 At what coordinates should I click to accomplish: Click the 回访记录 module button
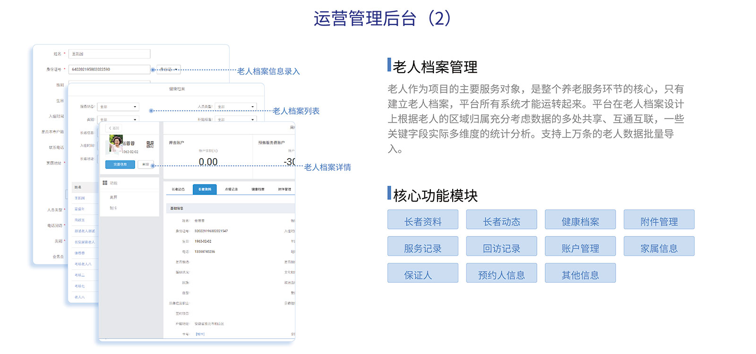pyautogui.click(x=502, y=246)
